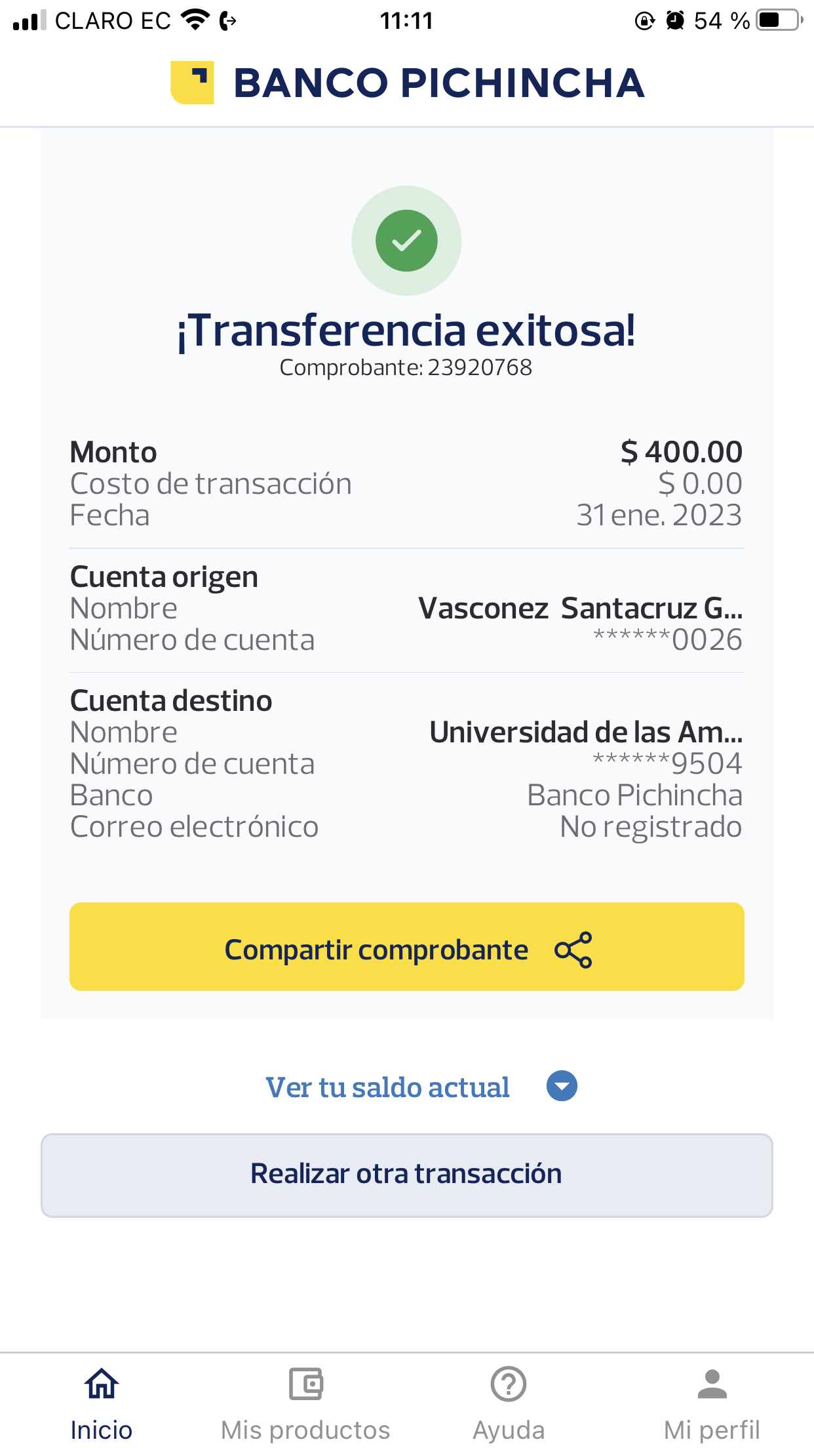Tap the Ayuda question mark icon

coord(509,1384)
